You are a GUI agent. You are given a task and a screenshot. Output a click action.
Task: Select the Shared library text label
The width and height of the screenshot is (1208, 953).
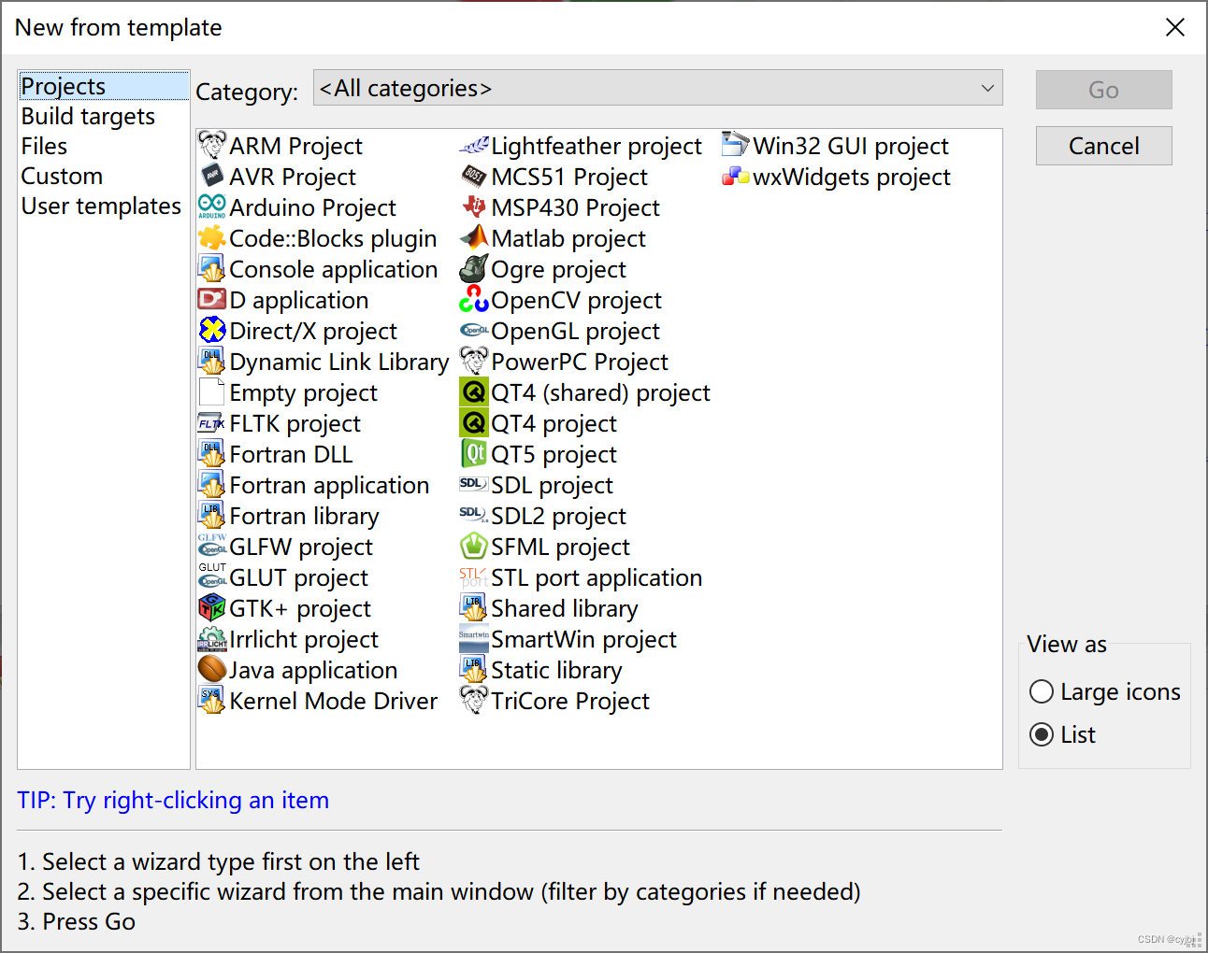(x=565, y=608)
